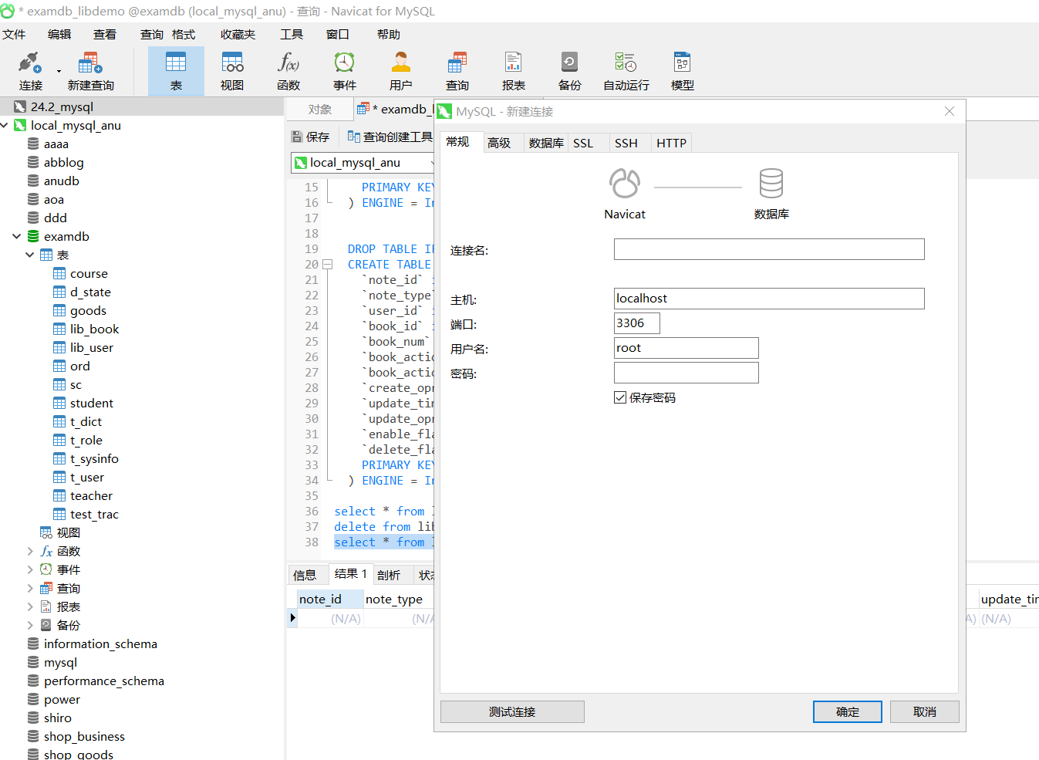The image size is (1039, 760).
Task: Open the 事件 event toolbar icon
Action: (345, 71)
